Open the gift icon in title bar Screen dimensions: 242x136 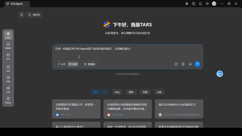187,4
